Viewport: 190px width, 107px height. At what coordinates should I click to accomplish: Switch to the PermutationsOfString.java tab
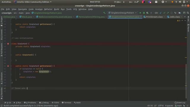point(91,17)
